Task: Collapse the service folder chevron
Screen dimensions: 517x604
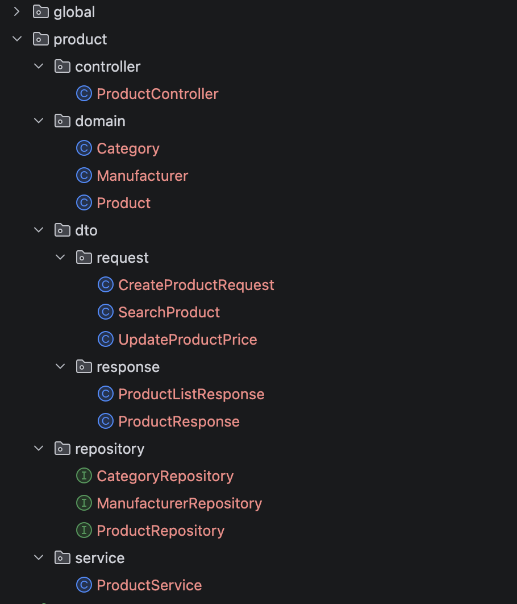Action: tap(39, 557)
